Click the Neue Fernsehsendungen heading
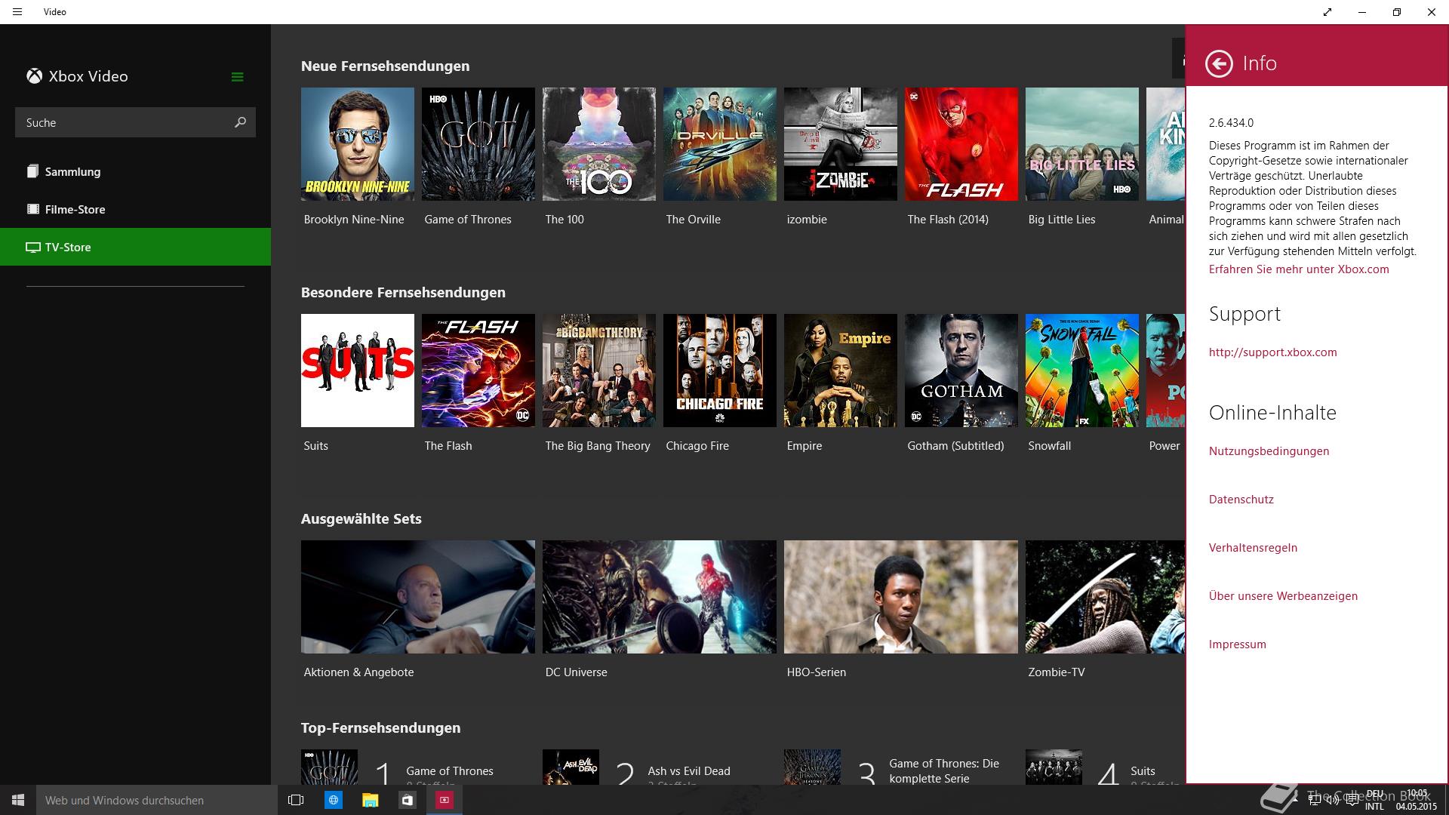 click(385, 66)
